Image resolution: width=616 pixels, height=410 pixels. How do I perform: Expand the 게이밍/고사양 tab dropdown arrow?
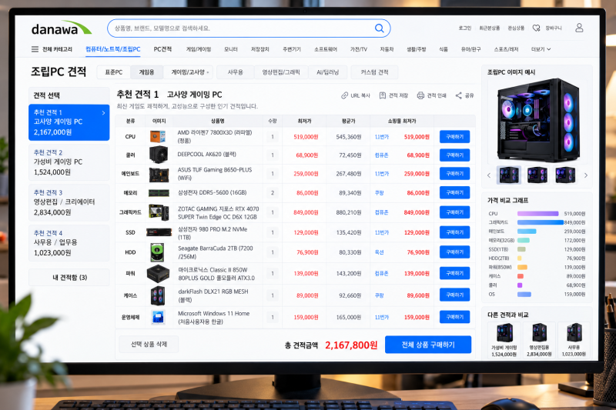pos(208,72)
